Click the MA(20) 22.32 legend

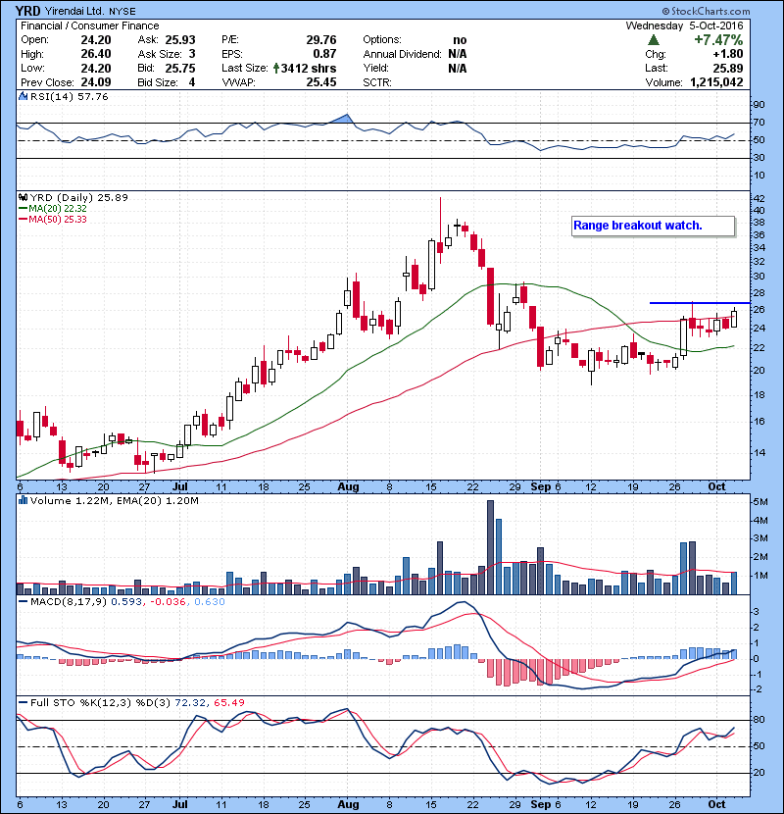(53, 208)
